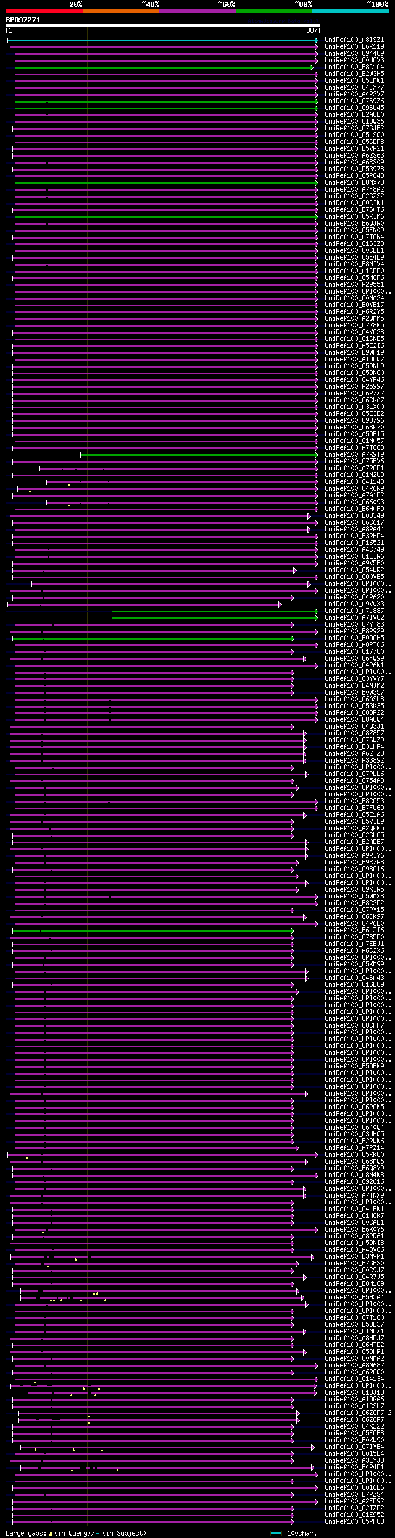Click the orange ~40% legend segment
Image resolution: width=395 pixels, height=1538 pixels.
(120, 11)
